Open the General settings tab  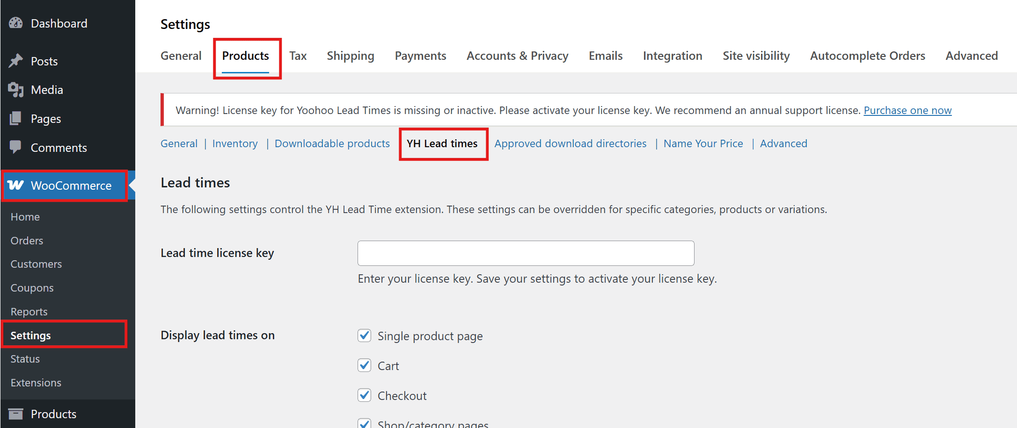pos(181,56)
